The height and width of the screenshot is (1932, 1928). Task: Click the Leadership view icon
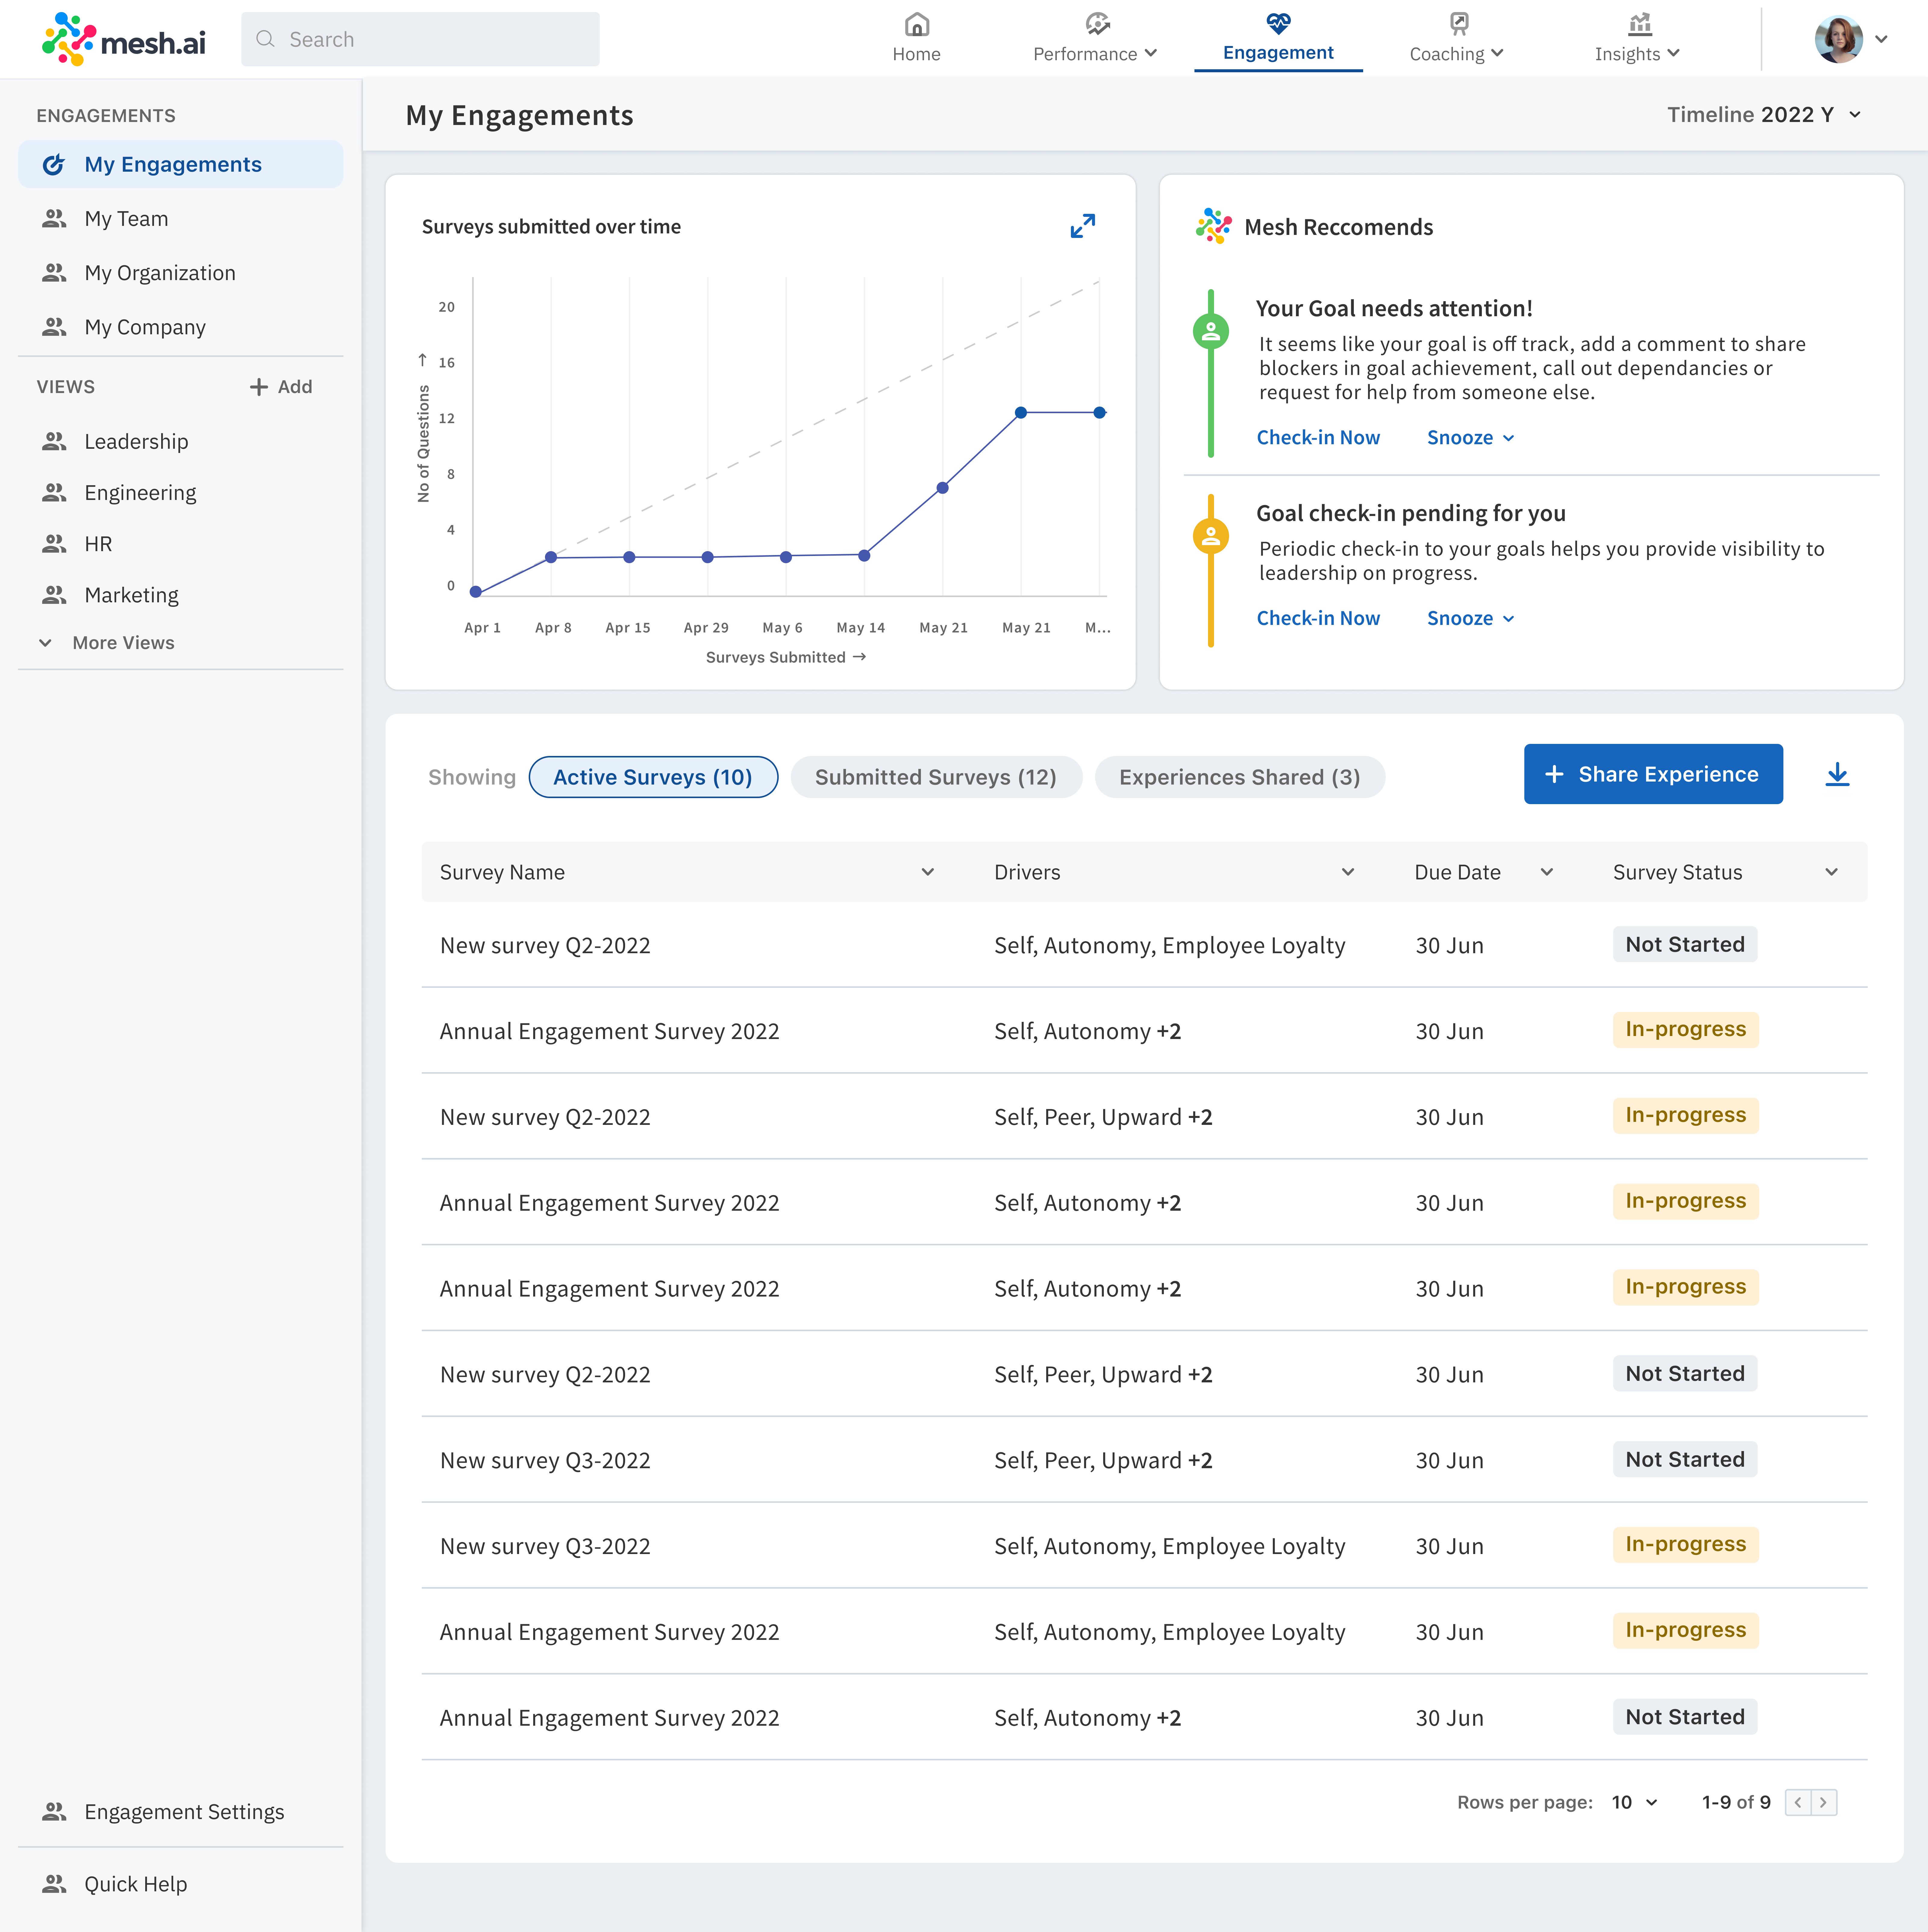tap(54, 441)
